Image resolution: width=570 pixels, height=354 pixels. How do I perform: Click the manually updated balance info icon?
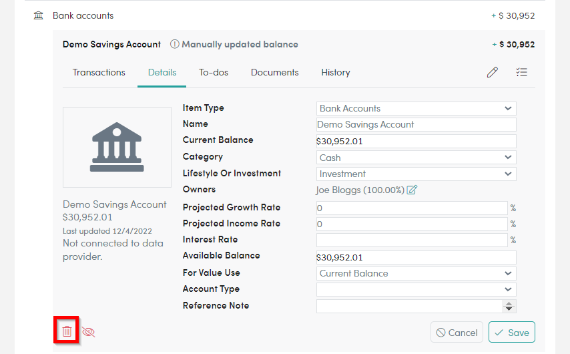click(174, 44)
